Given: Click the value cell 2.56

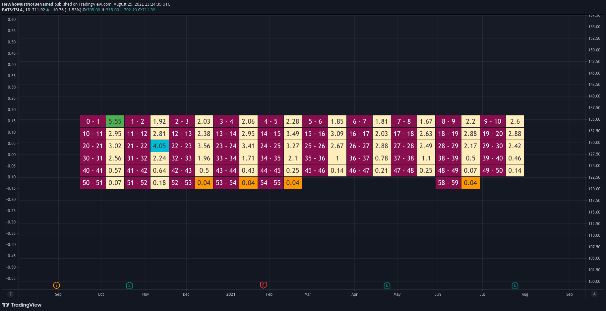Looking at the screenshot, I should pyautogui.click(x=115, y=158).
